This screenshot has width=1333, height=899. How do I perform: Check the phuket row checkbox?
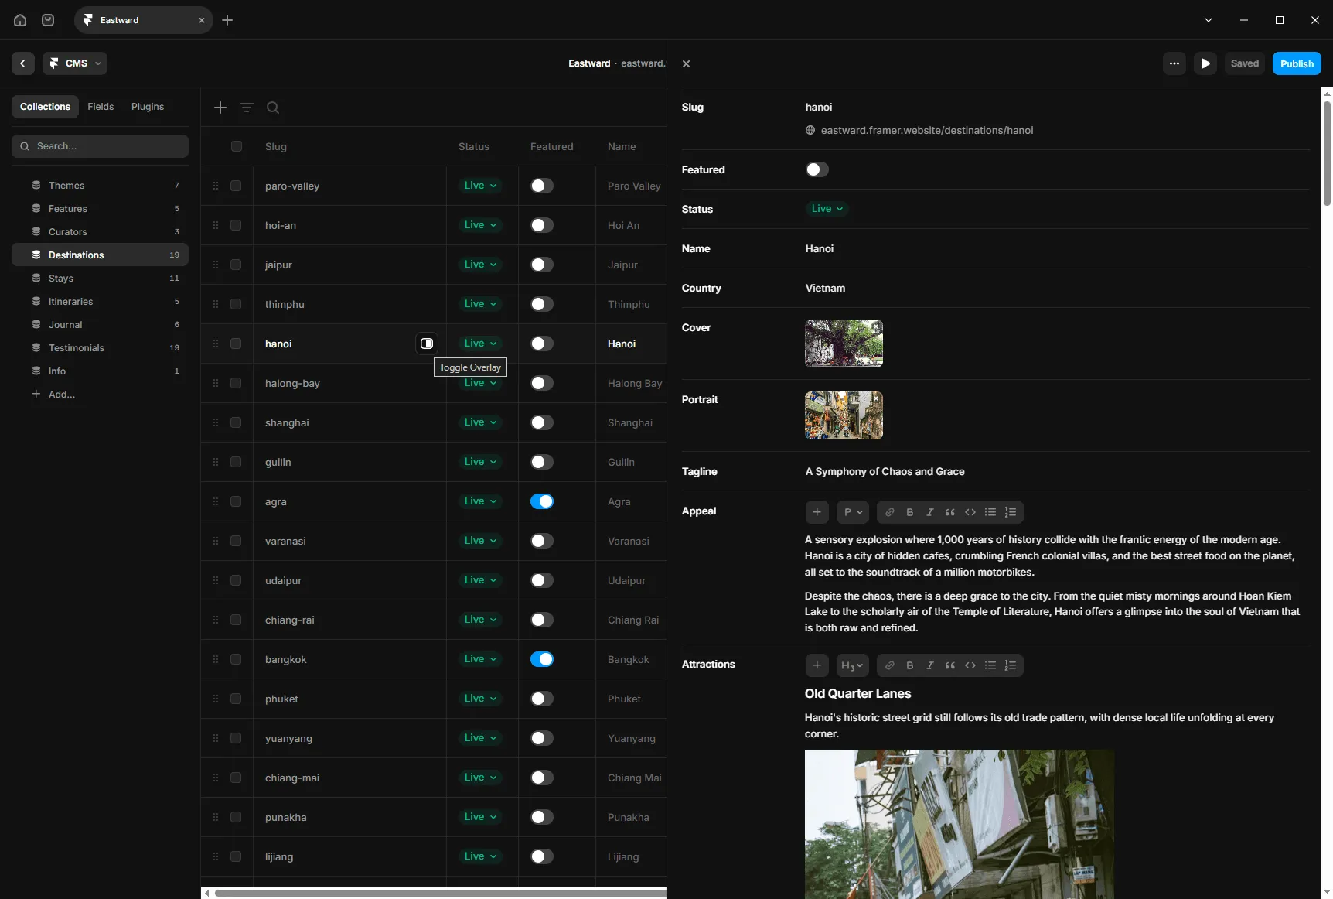click(236, 699)
